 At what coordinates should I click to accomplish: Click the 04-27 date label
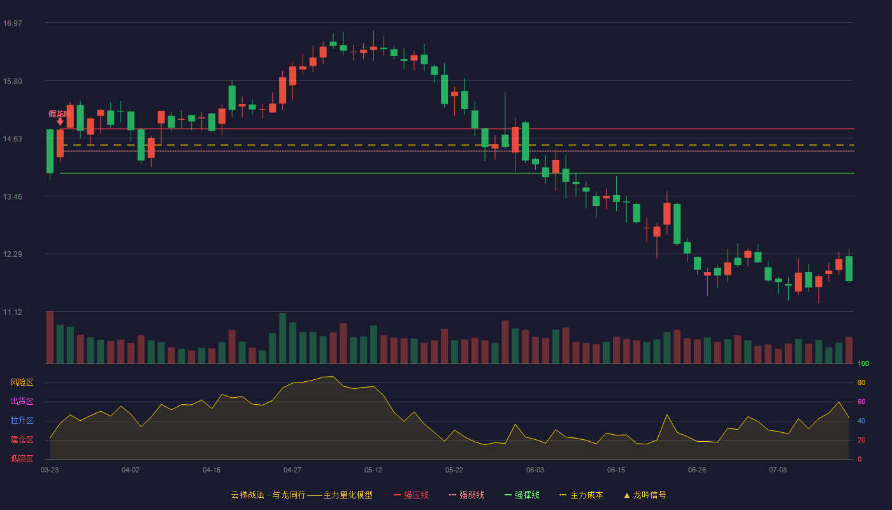[292, 470]
